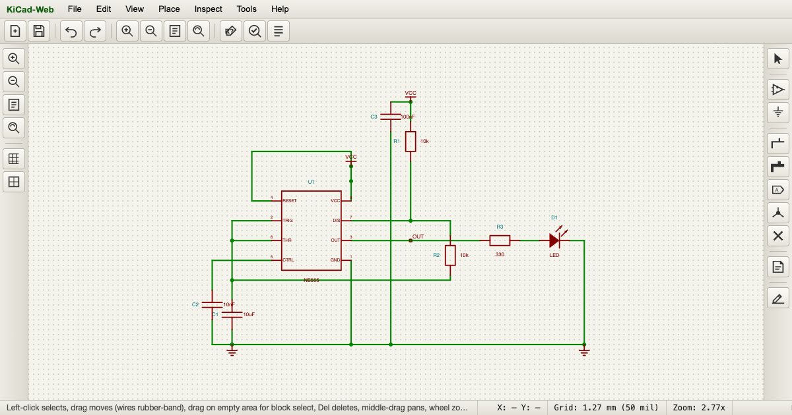The height and width of the screenshot is (415, 792).
Task: Open the Inspect menu
Action: [209, 9]
